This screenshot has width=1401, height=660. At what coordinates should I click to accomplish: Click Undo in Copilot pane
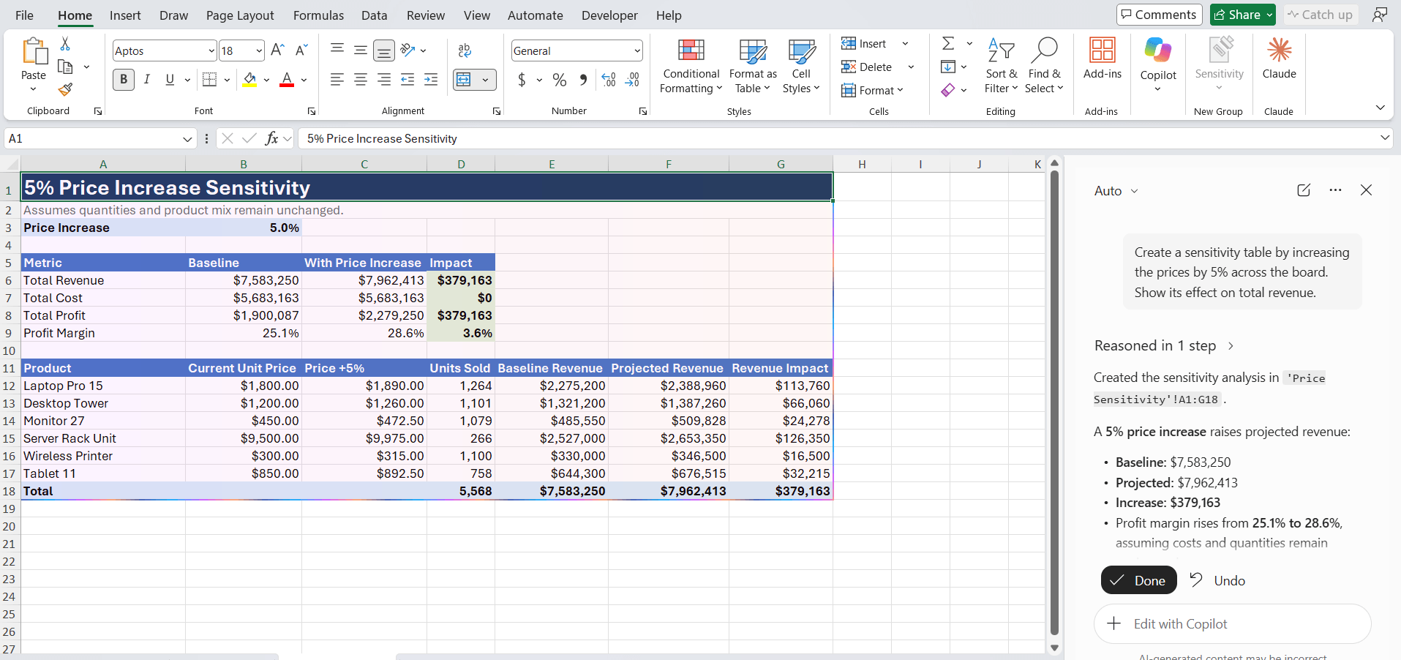pyautogui.click(x=1217, y=580)
